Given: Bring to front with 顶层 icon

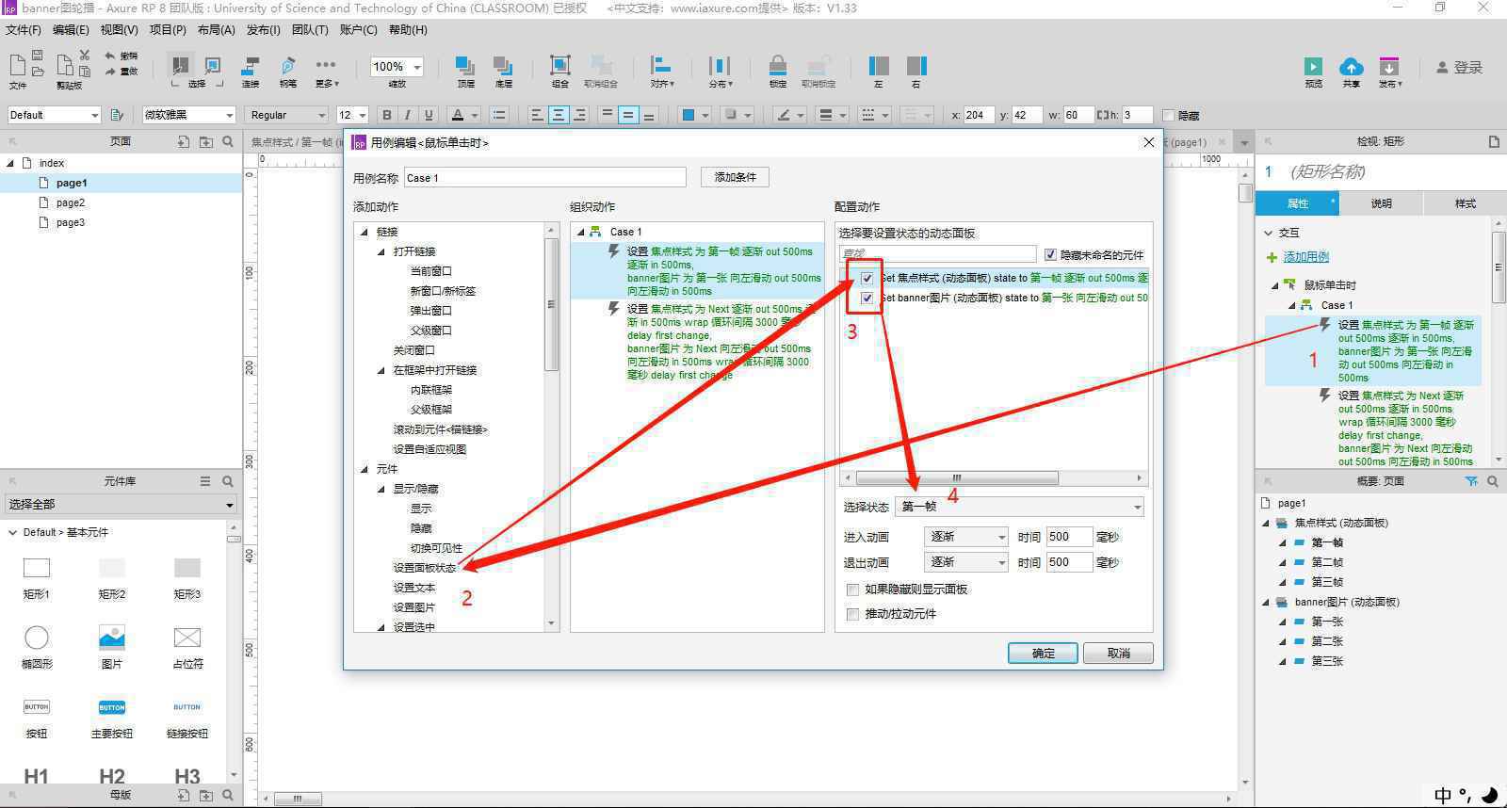Looking at the screenshot, I should coord(465,66).
